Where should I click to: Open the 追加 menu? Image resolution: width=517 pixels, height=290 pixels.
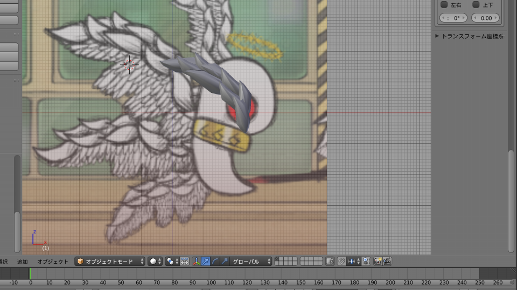pyautogui.click(x=23, y=262)
